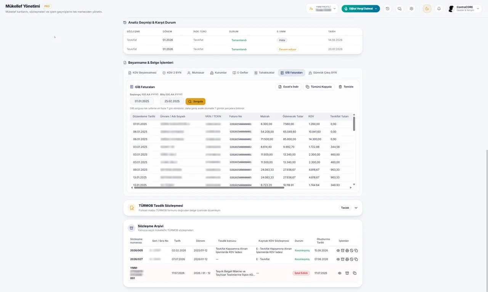The image size is (488, 292).
Task: Click the Hata E-YMM status badge
Action: (x=282, y=40)
